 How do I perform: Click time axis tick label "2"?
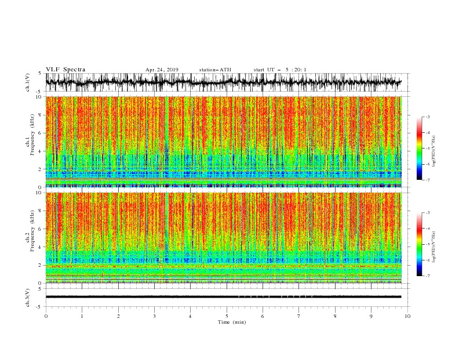click(118, 316)
